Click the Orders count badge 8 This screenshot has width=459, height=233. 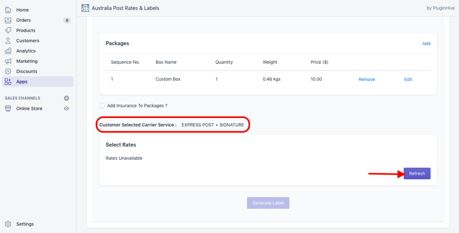(x=67, y=20)
